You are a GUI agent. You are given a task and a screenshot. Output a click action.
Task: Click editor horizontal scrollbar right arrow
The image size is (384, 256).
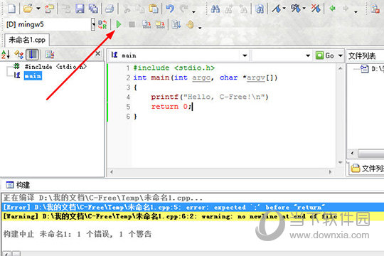(330, 172)
